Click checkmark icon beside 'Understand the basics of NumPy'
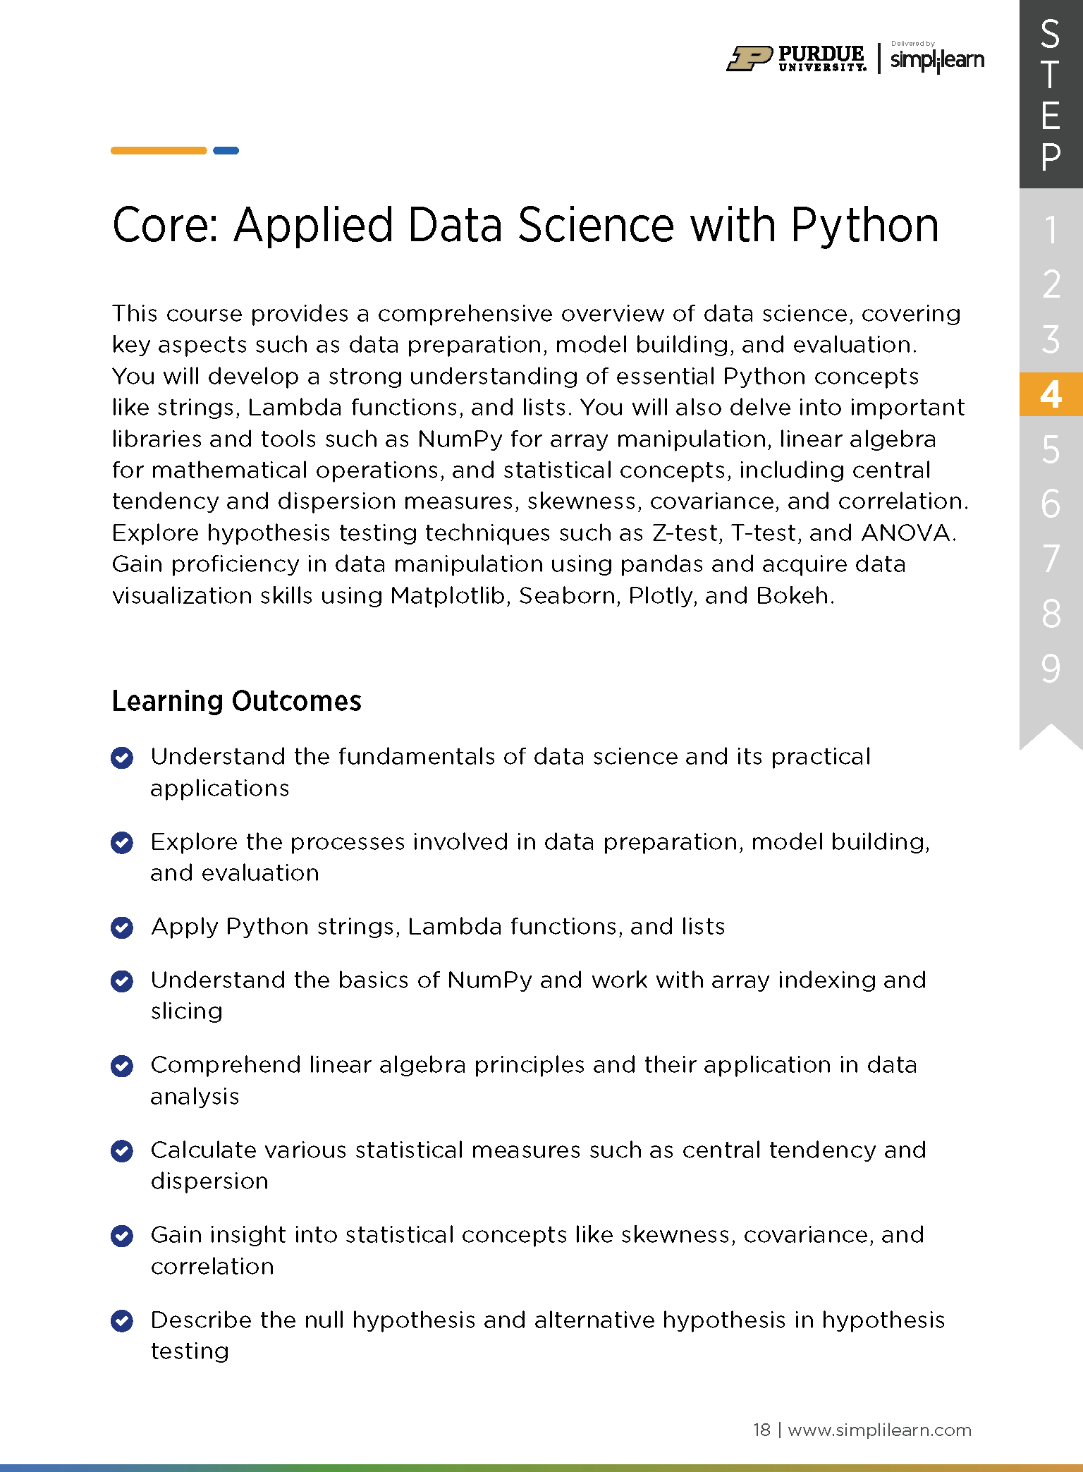This screenshot has height=1472, width=1083. click(x=122, y=981)
